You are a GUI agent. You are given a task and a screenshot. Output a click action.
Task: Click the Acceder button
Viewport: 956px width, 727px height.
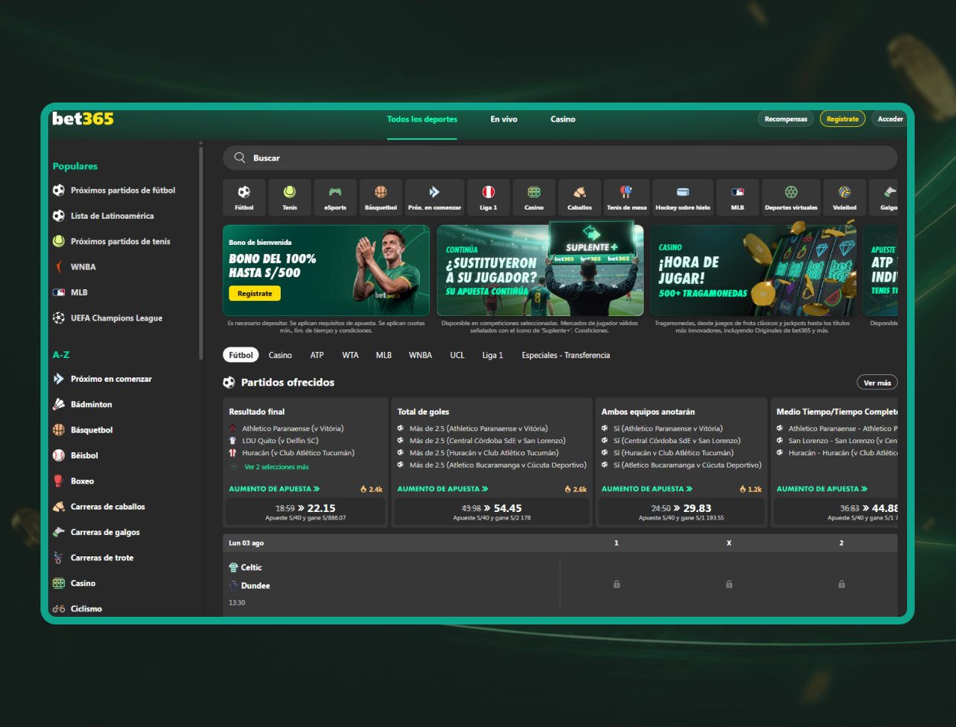click(x=889, y=119)
